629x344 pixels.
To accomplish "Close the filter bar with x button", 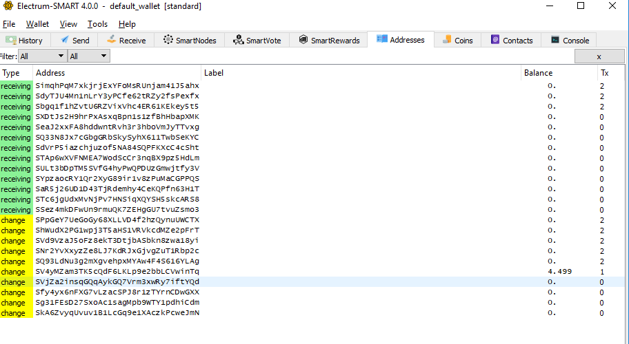I will click(x=599, y=56).
